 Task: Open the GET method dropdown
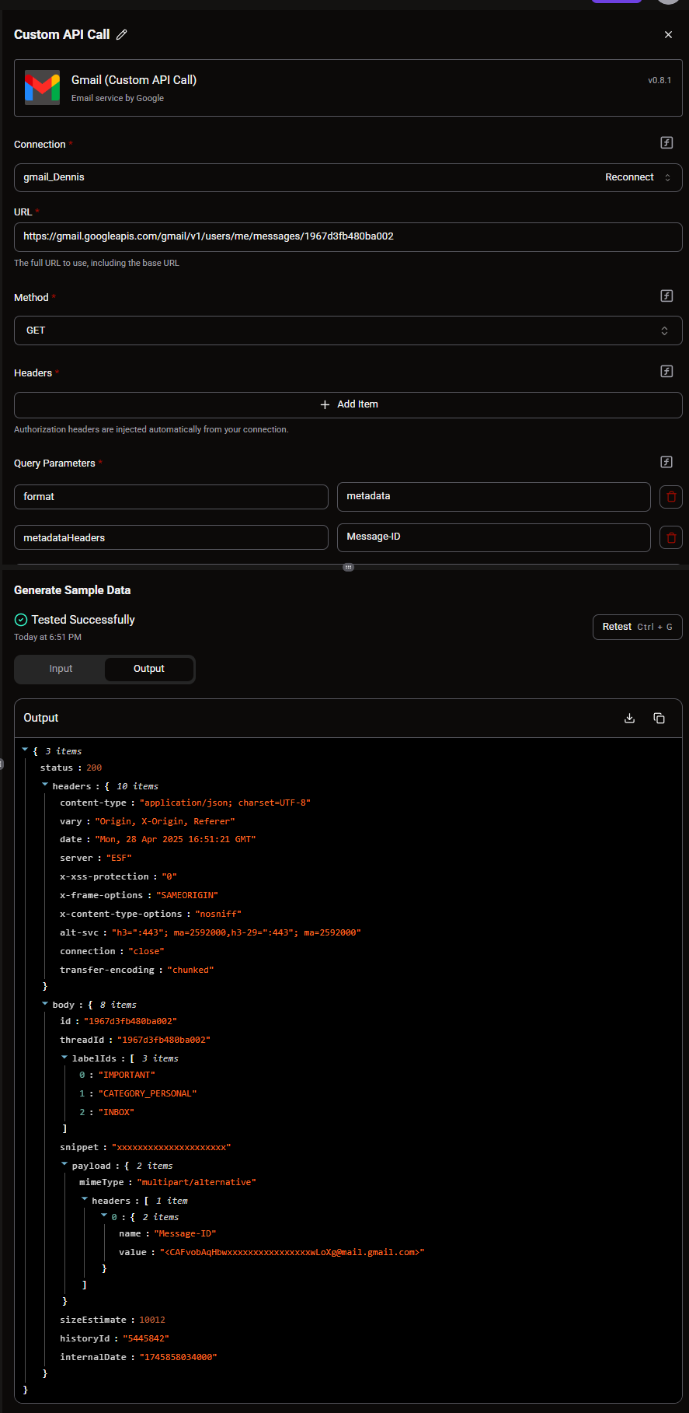tap(348, 331)
